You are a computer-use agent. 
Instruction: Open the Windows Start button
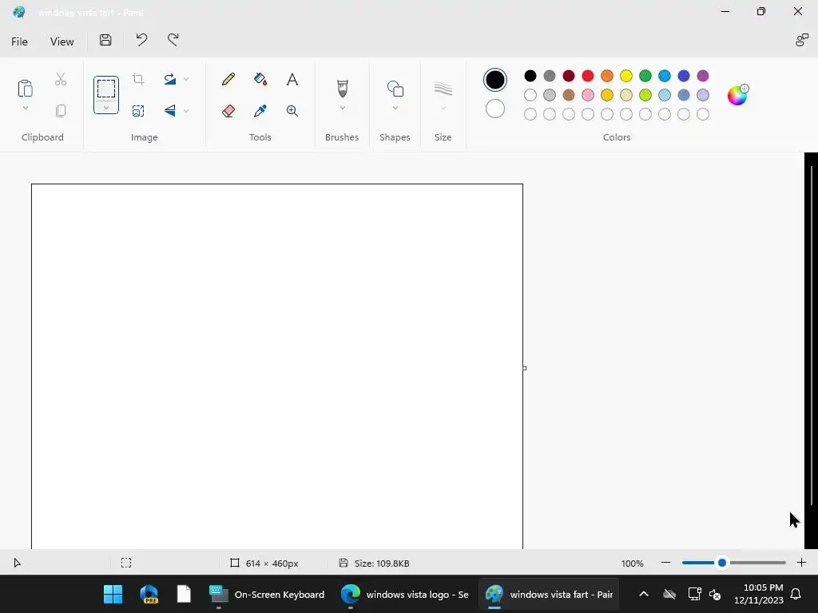tap(113, 594)
